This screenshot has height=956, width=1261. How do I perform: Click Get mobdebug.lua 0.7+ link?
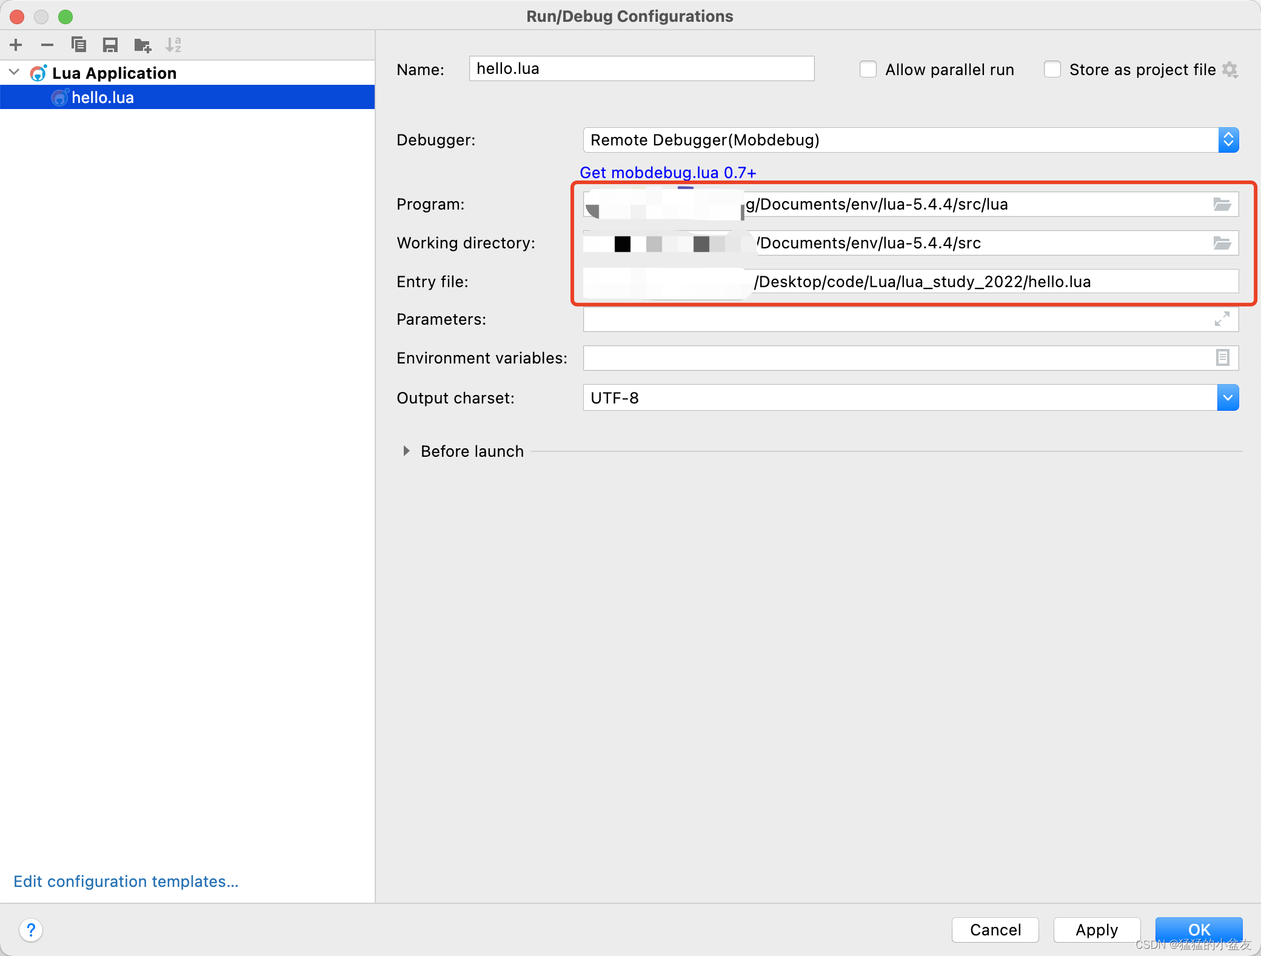[x=668, y=173]
